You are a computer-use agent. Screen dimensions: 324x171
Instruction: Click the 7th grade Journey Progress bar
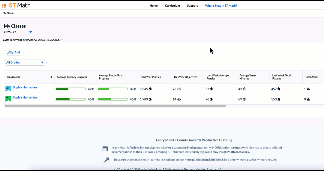(71, 99)
